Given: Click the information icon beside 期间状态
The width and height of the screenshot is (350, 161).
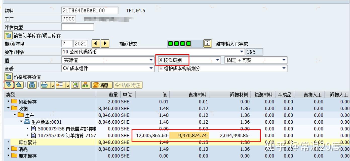Looking at the screenshot, I should click(x=207, y=43).
